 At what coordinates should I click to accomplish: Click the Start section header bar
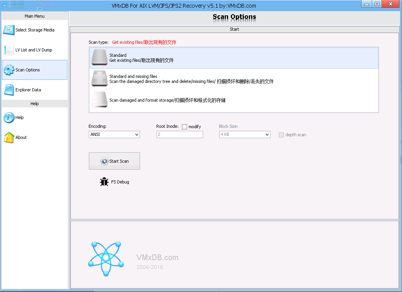click(235, 30)
